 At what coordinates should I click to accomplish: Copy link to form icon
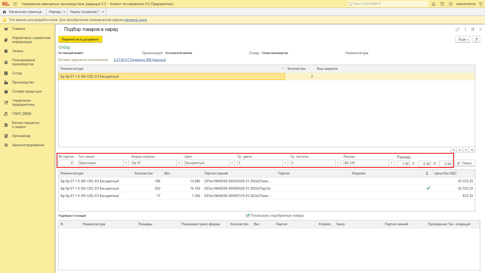point(457,29)
